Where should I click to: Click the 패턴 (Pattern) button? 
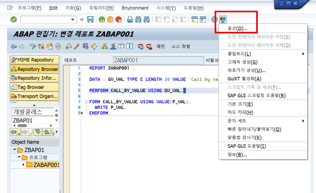(161, 46)
